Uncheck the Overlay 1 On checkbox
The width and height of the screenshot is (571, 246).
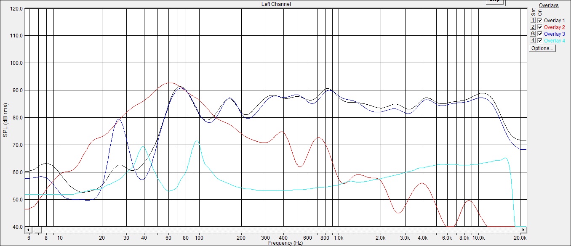[x=540, y=20]
